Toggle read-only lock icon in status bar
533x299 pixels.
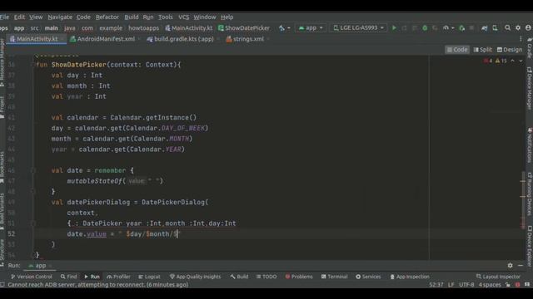click(508, 285)
